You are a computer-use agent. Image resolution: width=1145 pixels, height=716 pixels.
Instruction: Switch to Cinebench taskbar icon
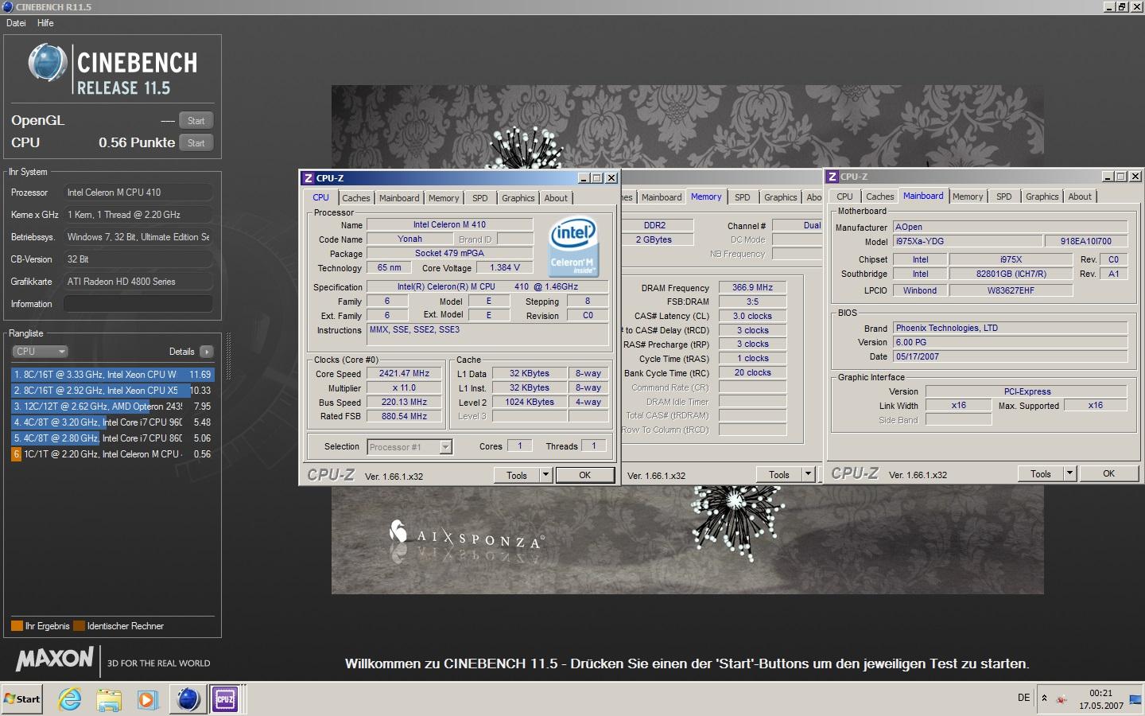(x=188, y=699)
